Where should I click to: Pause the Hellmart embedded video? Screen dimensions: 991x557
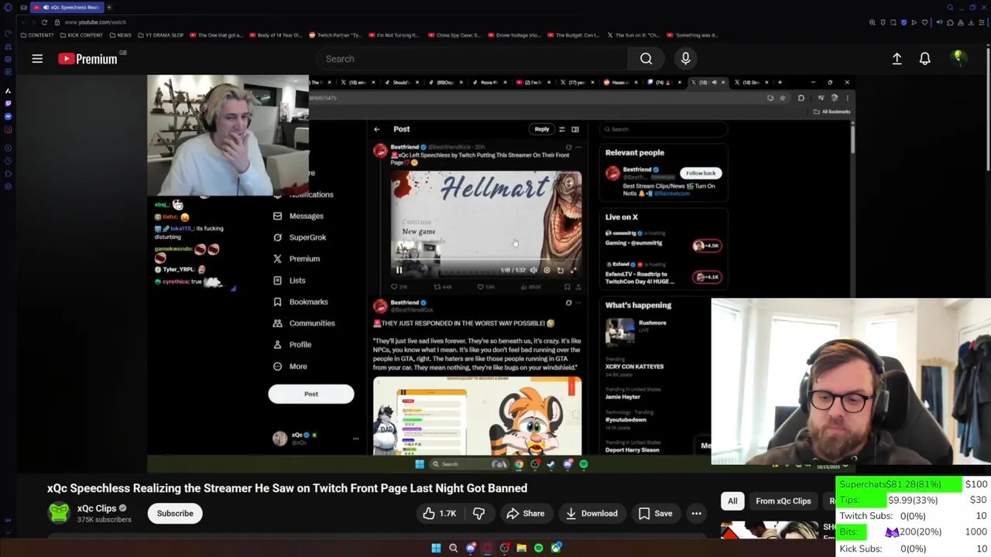[399, 270]
